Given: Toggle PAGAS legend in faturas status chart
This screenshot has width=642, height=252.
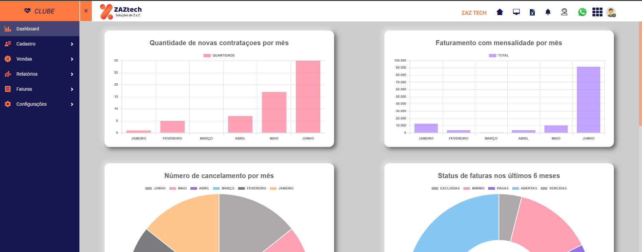Looking at the screenshot, I should 498,188.
